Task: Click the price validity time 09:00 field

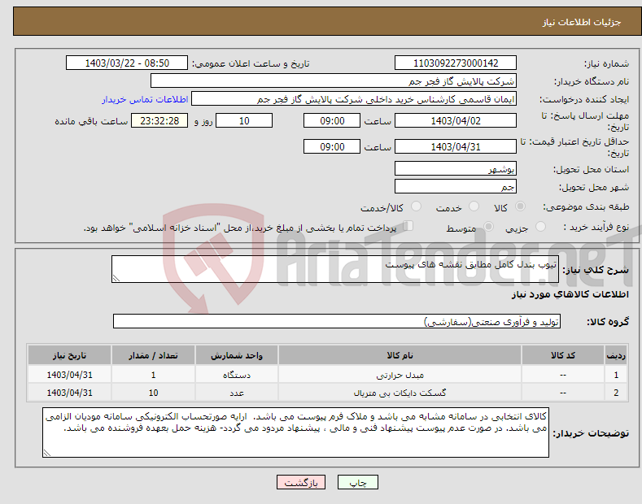Action: point(332,146)
